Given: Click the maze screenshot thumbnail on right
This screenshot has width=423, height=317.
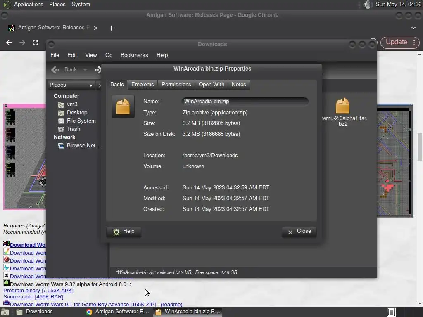Looking at the screenshot, I should [395, 161].
